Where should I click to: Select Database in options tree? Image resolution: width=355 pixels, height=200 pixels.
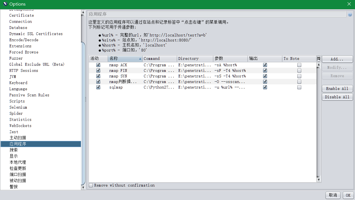click(18, 28)
